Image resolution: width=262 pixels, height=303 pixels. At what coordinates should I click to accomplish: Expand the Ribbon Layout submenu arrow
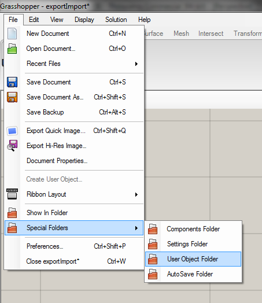136,194
